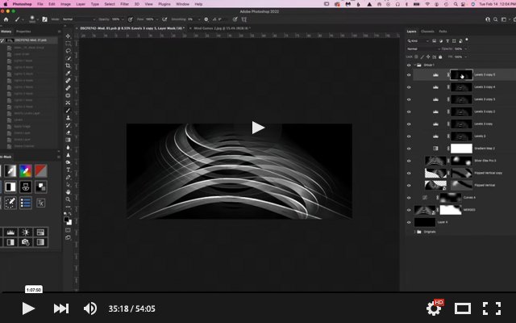Image resolution: width=516 pixels, height=323 pixels.
Task: Enter fullscreen video mode
Action: pos(492,308)
